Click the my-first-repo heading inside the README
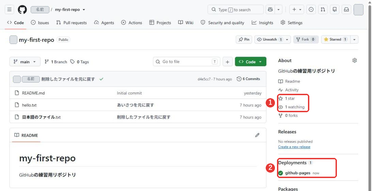The image size is (372, 191). [x=47, y=158]
